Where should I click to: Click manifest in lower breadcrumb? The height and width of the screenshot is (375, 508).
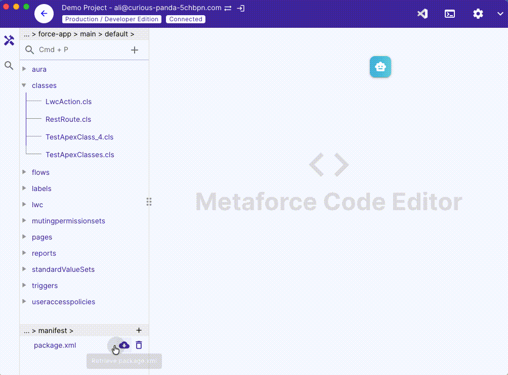click(53, 331)
